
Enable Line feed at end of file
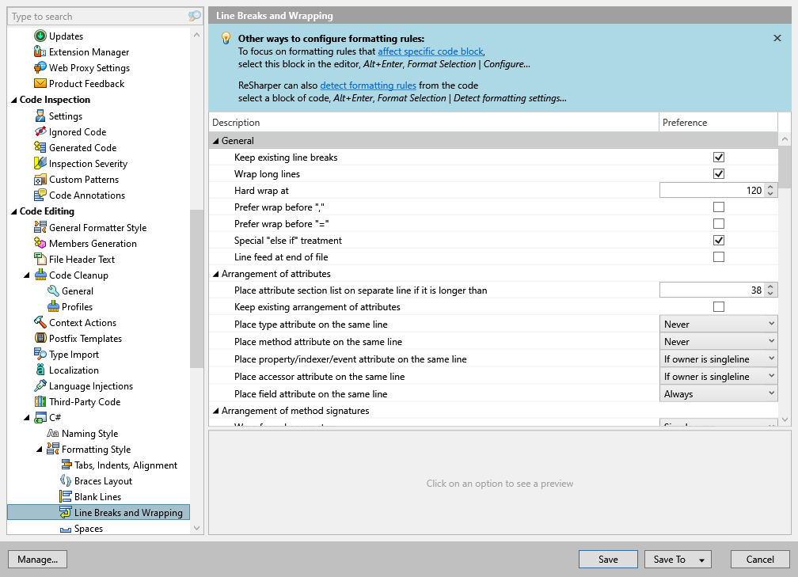pyautogui.click(x=719, y=257)
